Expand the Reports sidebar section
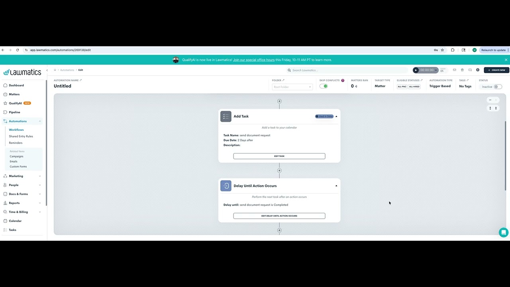This screenshot has height=287, width=510. [40, 203]
